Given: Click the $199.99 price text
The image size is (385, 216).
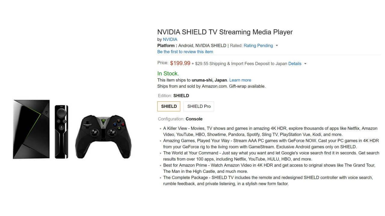Looking at the screenshot, I should pos(180,63).
